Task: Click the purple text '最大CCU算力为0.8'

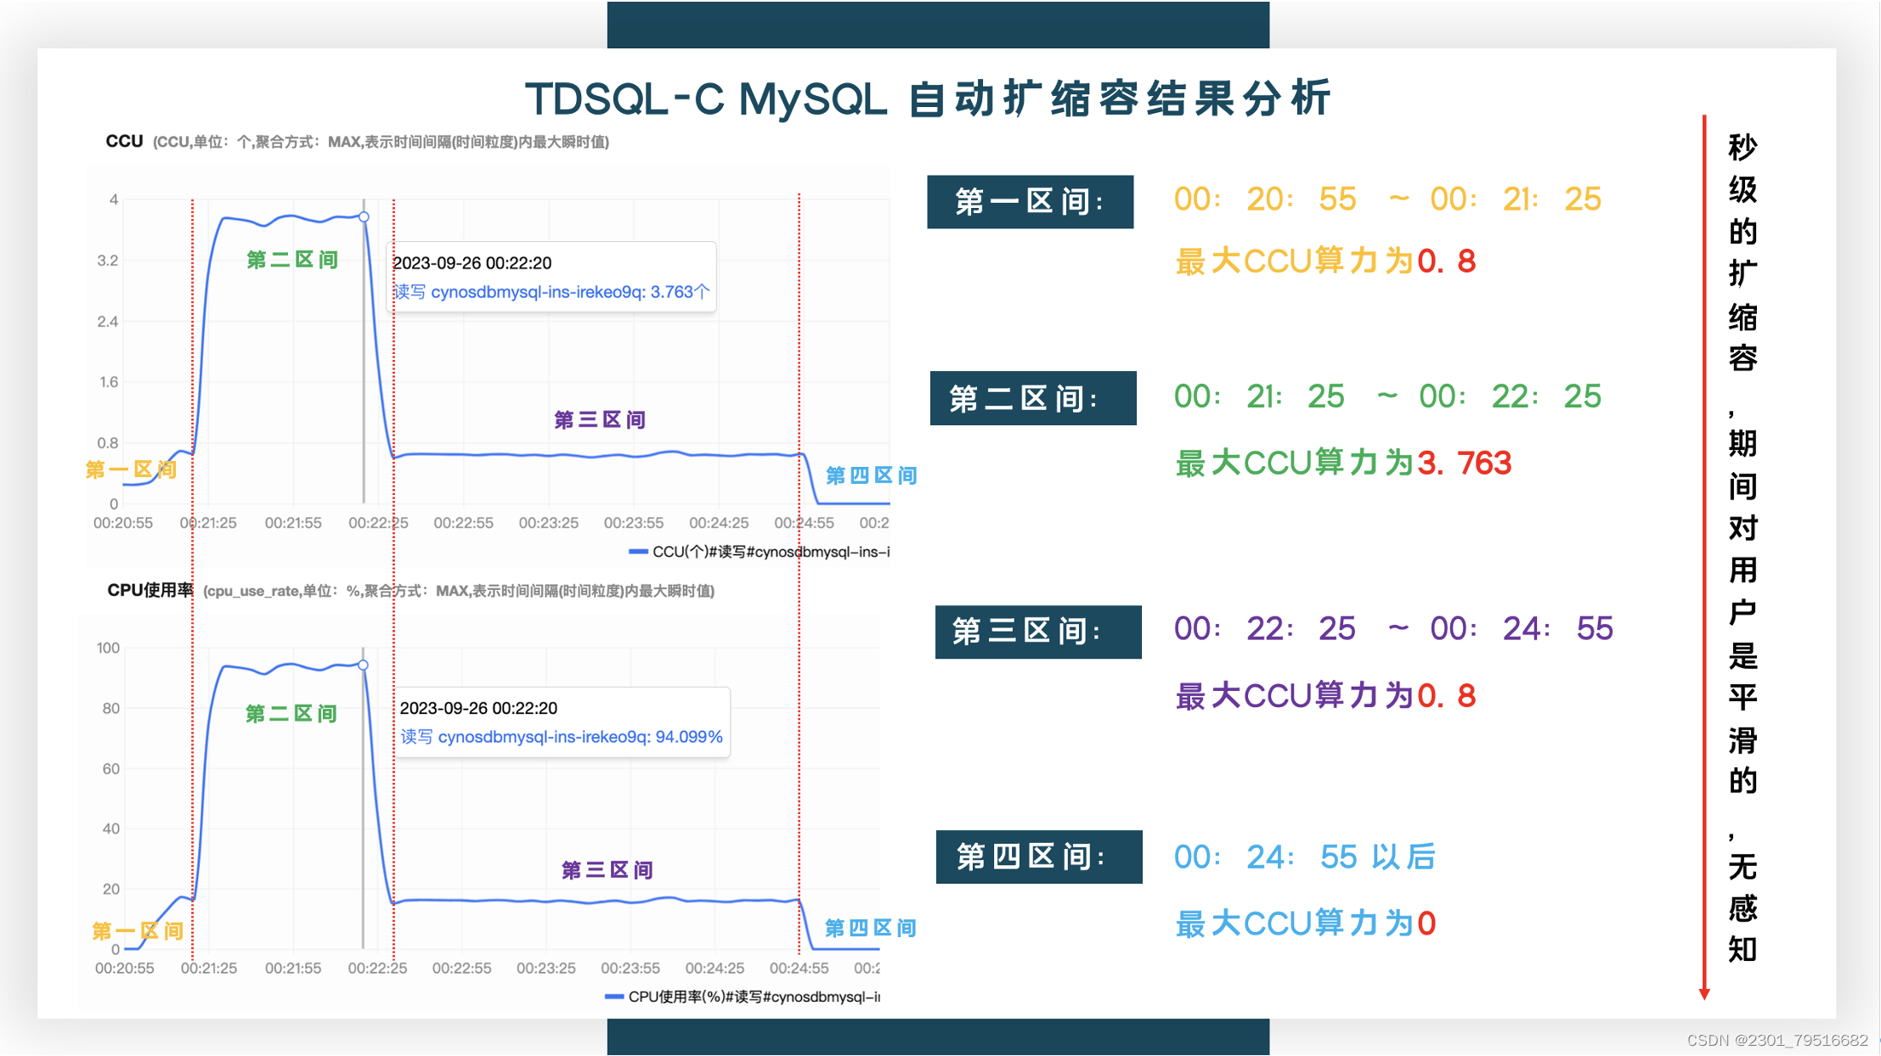Action: (1325, 696)
